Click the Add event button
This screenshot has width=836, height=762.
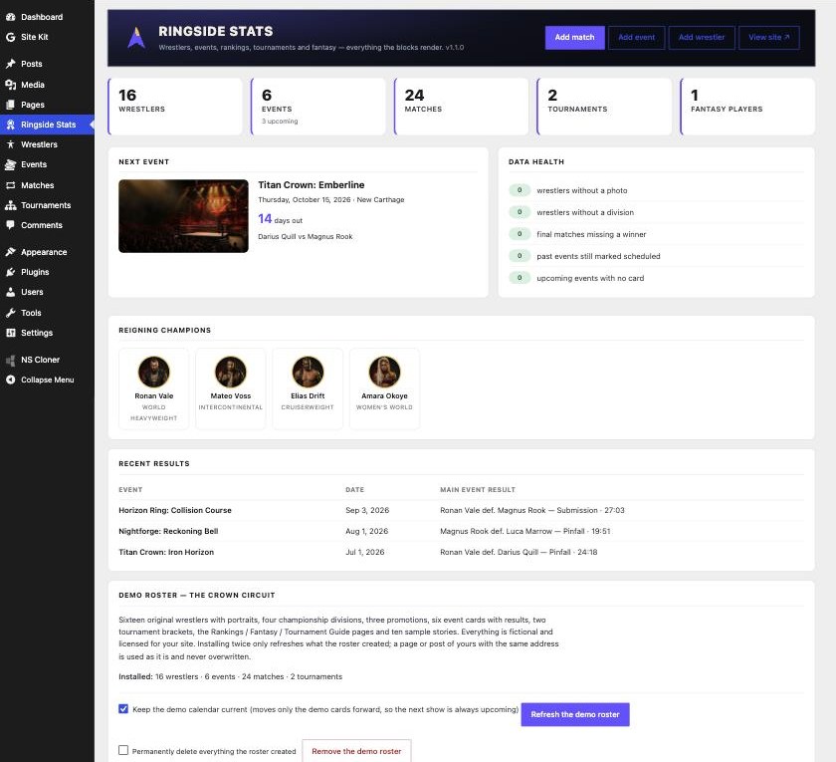coord(637,38)
